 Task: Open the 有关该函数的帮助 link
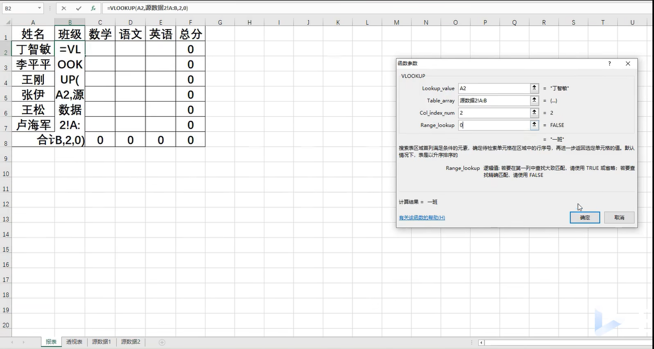422,218
